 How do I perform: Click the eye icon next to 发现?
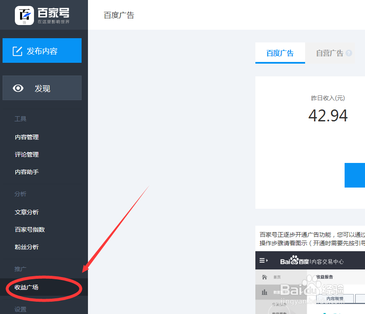(18, 88)
